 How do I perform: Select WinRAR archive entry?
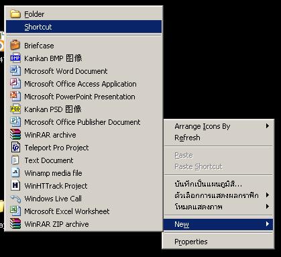84,135
